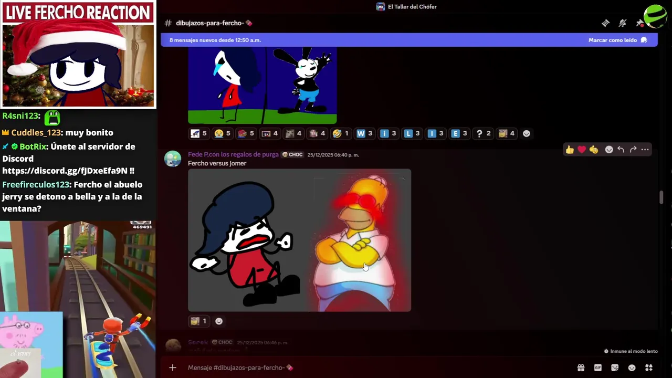Image resolution: width=672 pixels, height=378 pixels.
Task: Open the dibujazos-para-fercho channel title
Action: tap(214, 23)
